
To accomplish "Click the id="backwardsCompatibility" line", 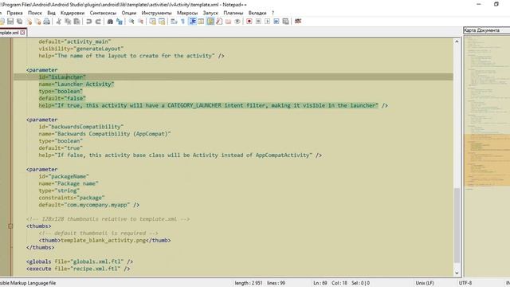I will (x=81, y=127).
